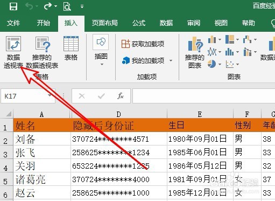The image size is (275, 201).
Task: Insert a column or bar chart
Action: [x=212, y=39]
